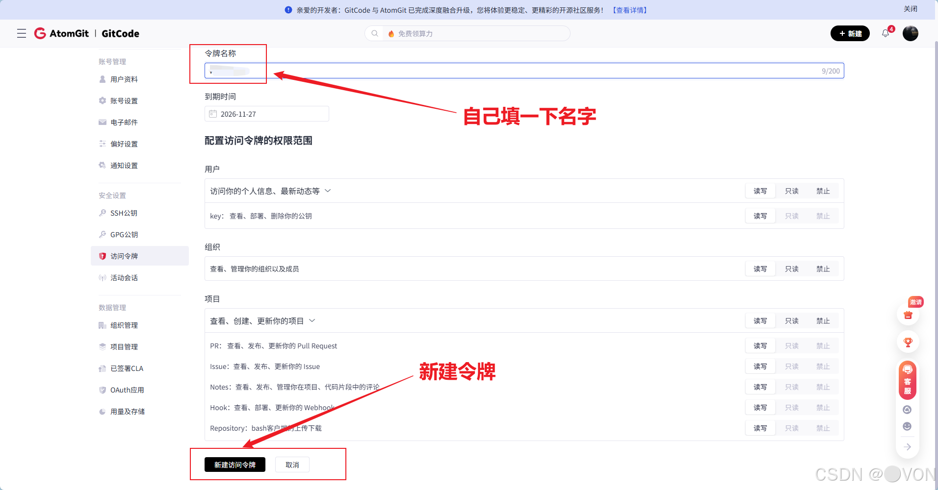Viewport: 938px width, 490px height.
Task: Click the 用量及存储 storage item
Action: [x=127, y=411]
